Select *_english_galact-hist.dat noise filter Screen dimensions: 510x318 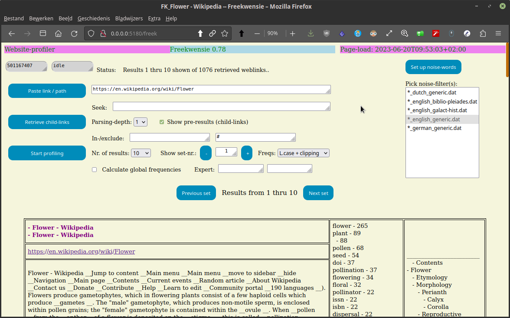tap(442, 110)
